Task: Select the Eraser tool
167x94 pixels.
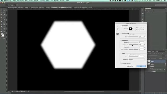Action: coord(1,22)
